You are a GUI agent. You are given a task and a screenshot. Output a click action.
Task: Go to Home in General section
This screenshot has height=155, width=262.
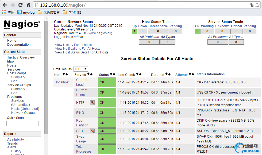12,40
